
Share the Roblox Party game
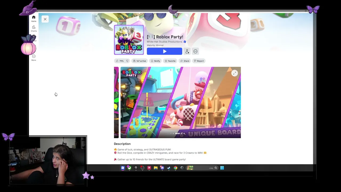185,61
